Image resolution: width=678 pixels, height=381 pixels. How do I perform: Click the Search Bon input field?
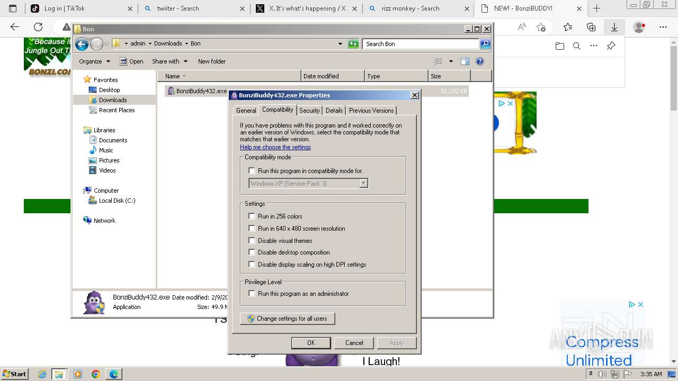click(422, 44)
